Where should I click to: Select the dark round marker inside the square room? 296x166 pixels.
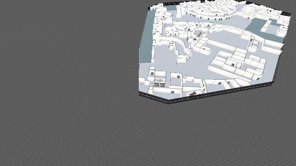coord(178,76)
